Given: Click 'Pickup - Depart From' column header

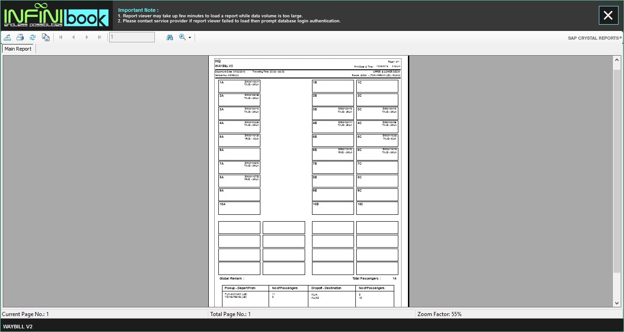Looking at the screenshot, I should coord(240,288).
